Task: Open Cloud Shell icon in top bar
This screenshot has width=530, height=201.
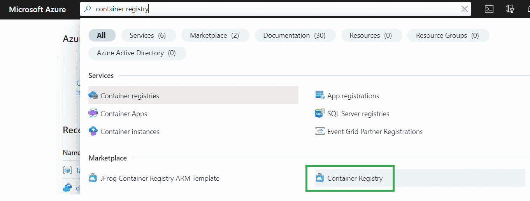Action: (x=489, y=9)
